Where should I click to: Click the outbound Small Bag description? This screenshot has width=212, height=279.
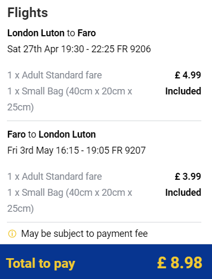(70, 99)
